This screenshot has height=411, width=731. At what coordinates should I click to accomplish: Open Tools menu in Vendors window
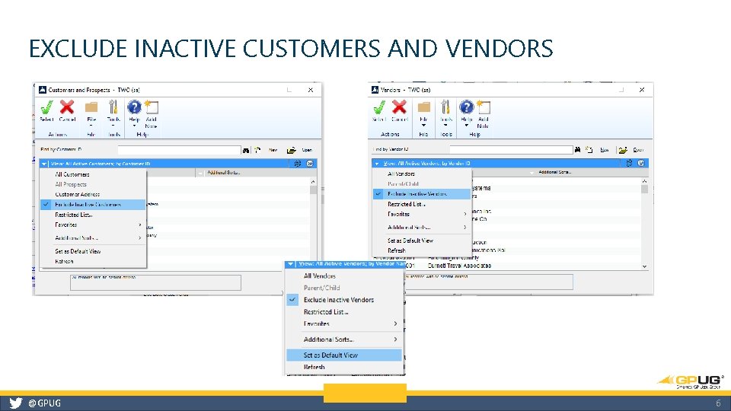point(445,107)
